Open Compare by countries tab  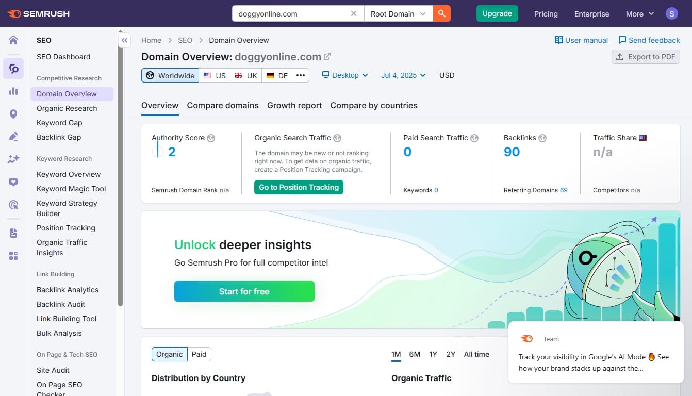pyautogui.click(x=374, y=105)
